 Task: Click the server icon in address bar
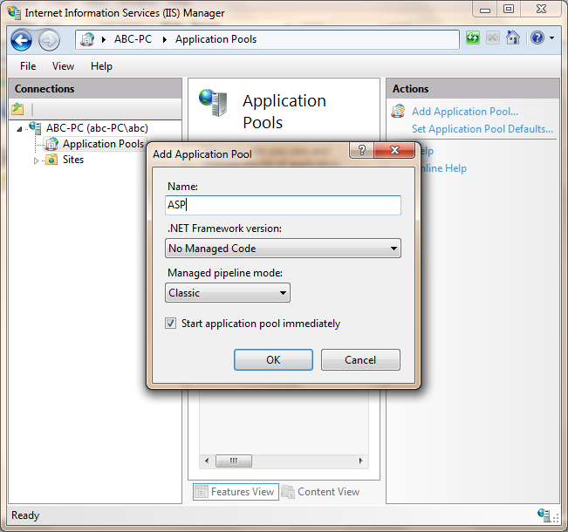click(x=87, y=39)
